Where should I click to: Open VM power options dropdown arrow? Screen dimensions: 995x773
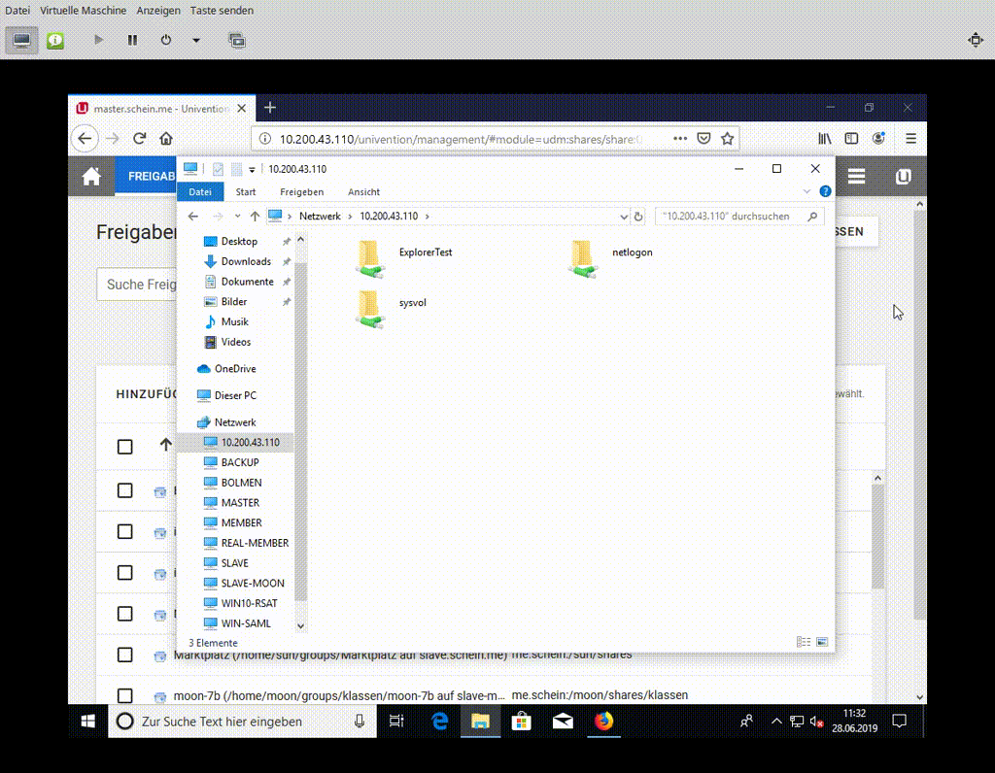pyautogui.click(x=196, y=40)
